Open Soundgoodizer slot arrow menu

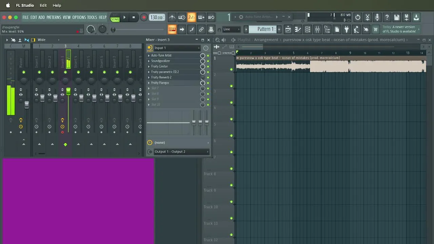pos(149,61)
